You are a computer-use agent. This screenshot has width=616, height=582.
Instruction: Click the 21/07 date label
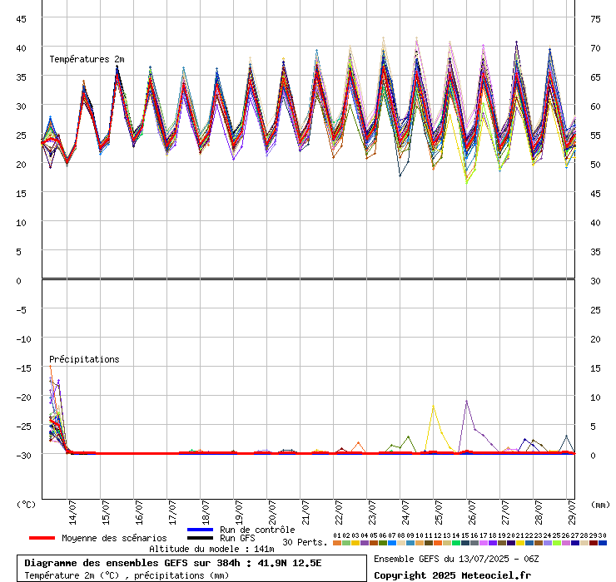tap(306, 512)
